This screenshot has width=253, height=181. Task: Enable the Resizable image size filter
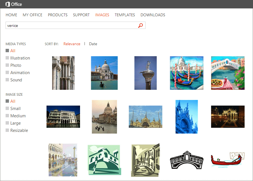7,130
